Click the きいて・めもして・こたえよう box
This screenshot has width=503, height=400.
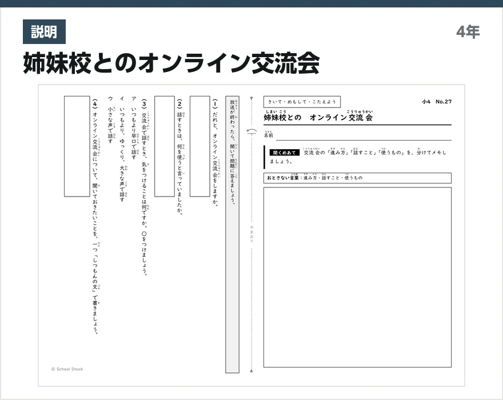pos(302,102)
